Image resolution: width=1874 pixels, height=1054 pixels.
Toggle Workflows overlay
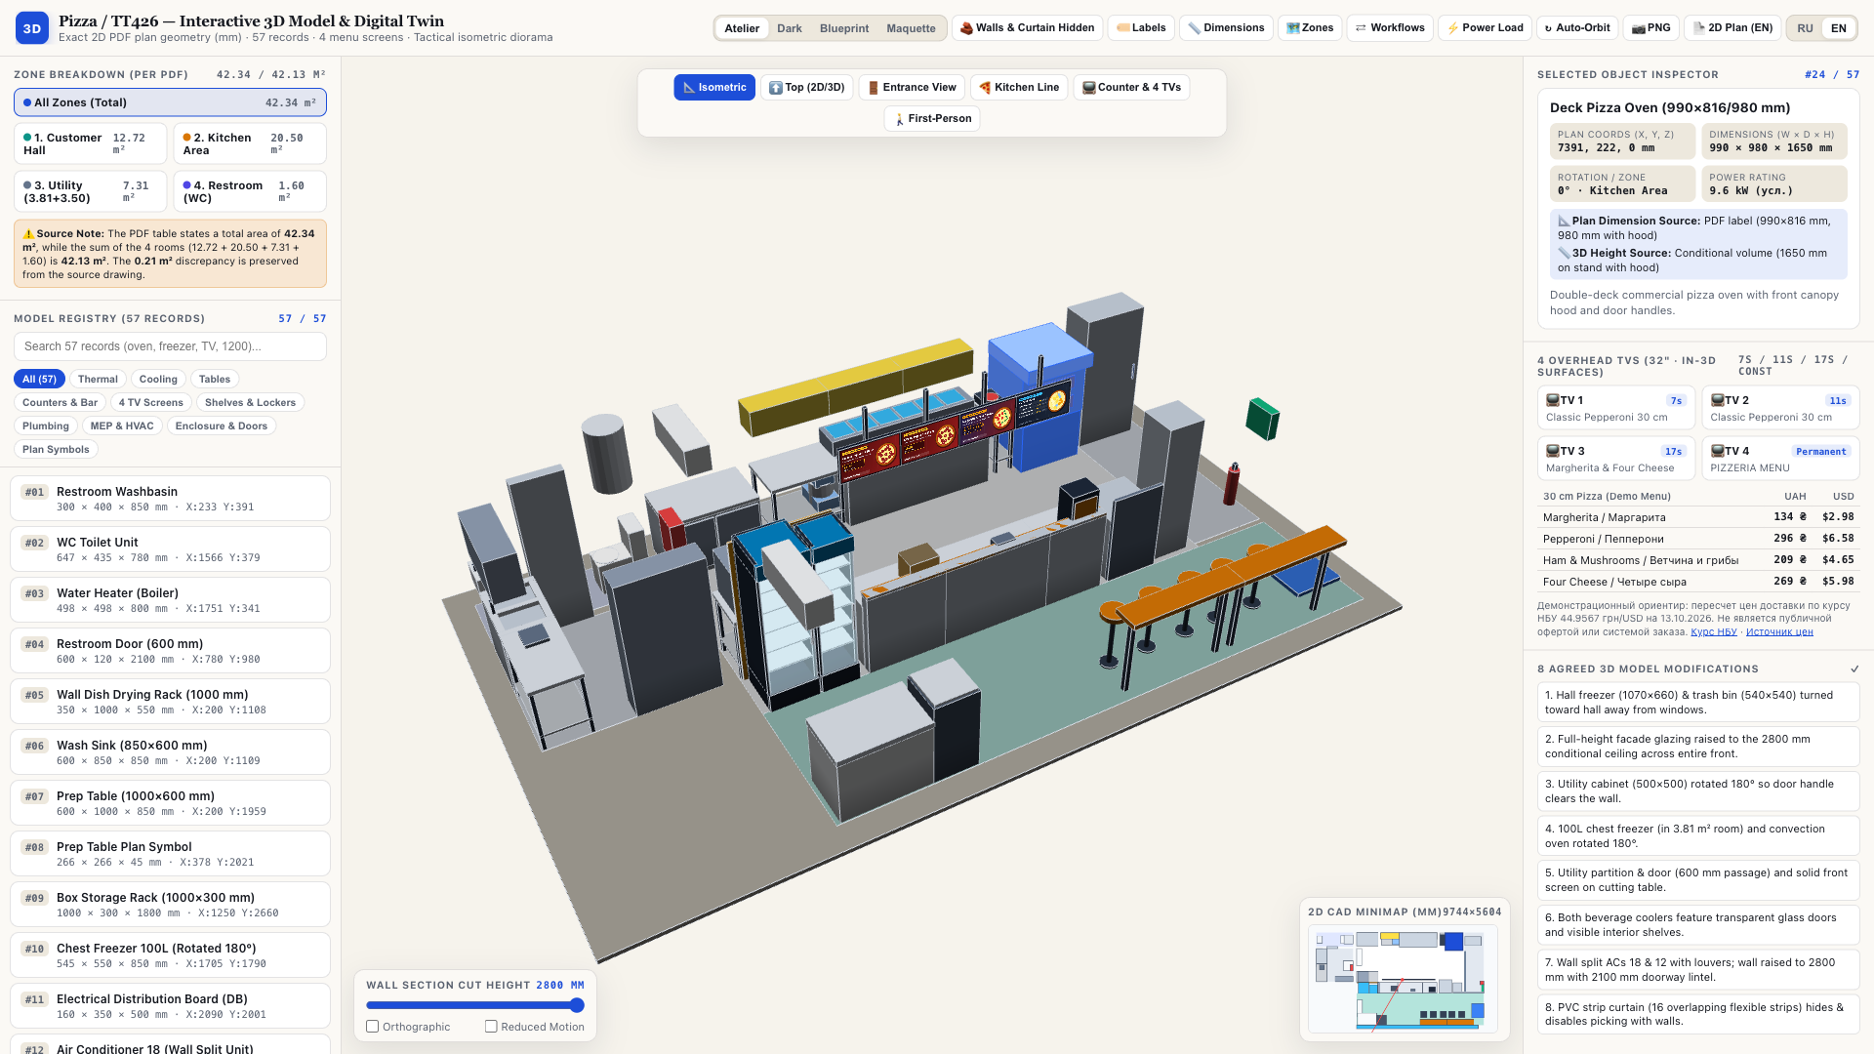coord(1390,28)
